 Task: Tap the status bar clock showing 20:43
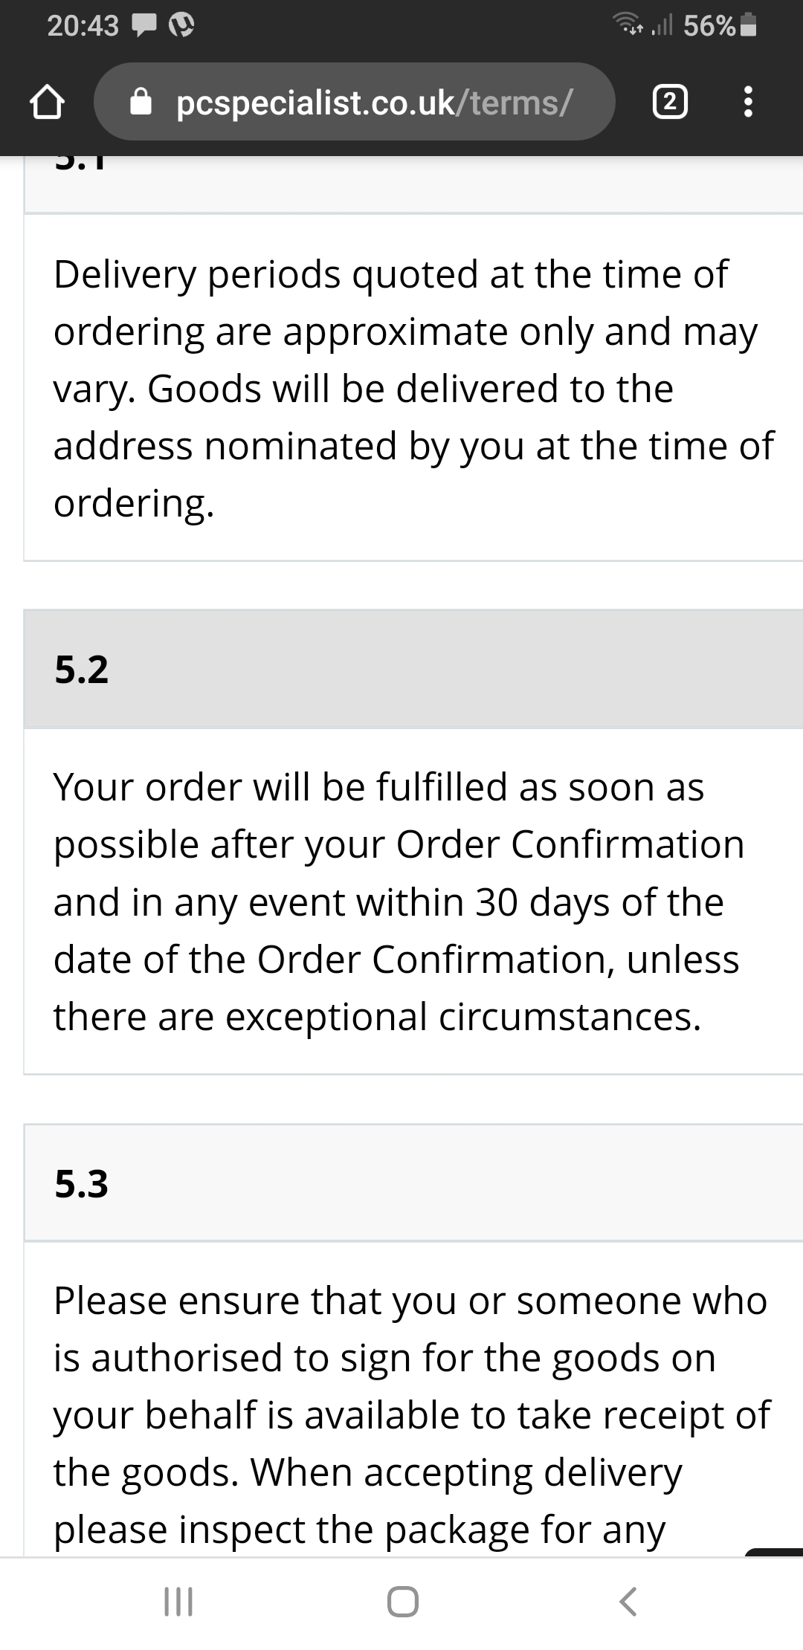pyautogui.click(x=83, y=27)
